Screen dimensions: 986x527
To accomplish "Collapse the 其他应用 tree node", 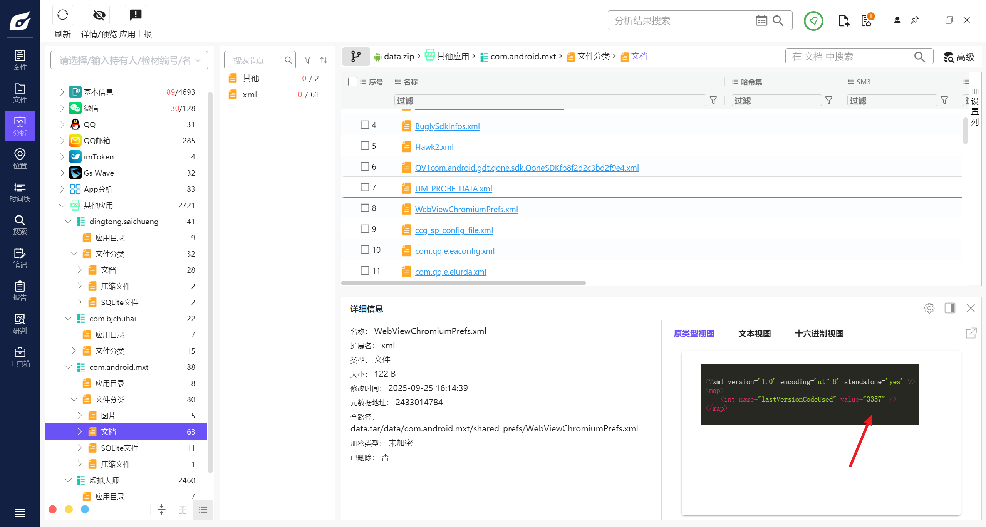I will [62, 205].
